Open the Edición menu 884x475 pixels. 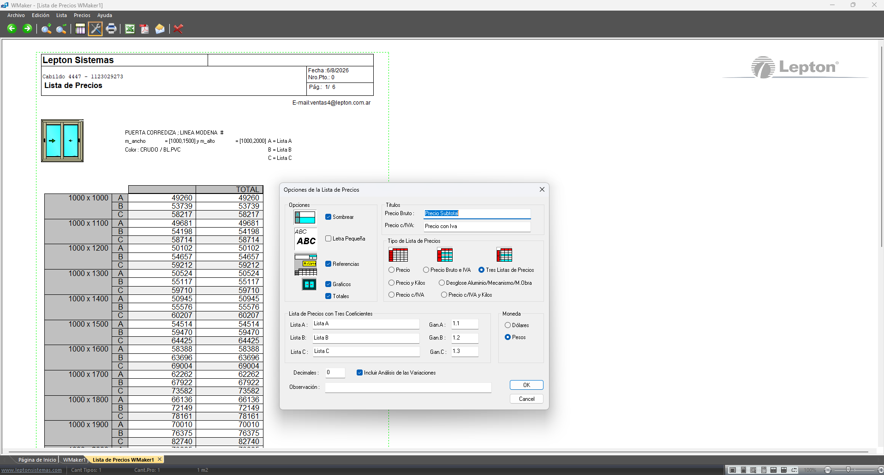pyautogui.click(x=41, y=15)
